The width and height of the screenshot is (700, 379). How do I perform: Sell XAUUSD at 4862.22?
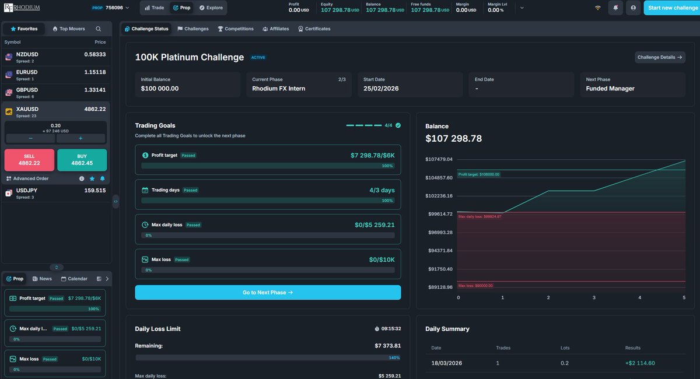pos(29,160)
